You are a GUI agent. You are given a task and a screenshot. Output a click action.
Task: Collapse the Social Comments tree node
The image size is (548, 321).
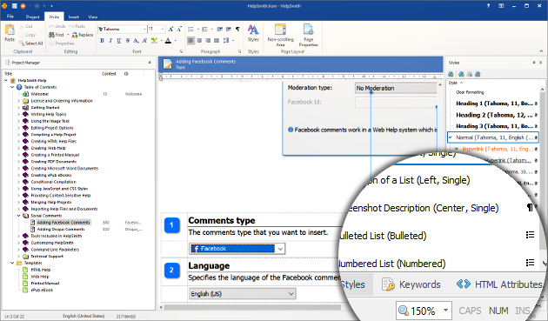(19, 216)
